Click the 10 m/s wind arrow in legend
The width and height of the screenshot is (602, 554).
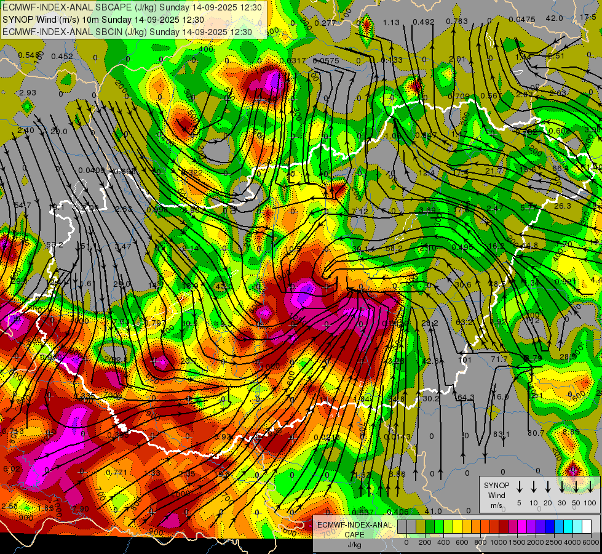pyautogui.click(x=534, y=487)
